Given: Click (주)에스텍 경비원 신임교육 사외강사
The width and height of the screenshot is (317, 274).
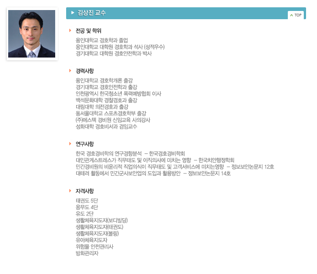Looking at the screenshot, I should pyautogui.click(x=113, y=120).
